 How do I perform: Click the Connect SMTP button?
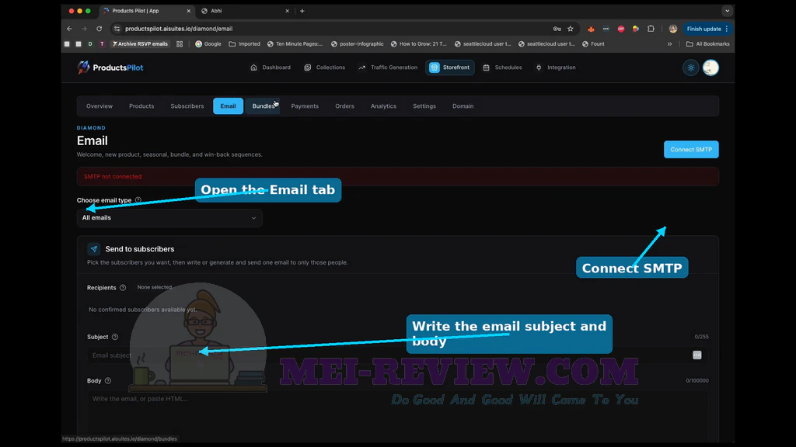[x=691, y=150]
